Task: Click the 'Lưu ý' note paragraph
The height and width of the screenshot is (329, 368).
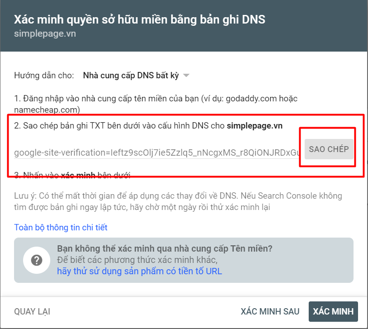Action: [178, 201]
